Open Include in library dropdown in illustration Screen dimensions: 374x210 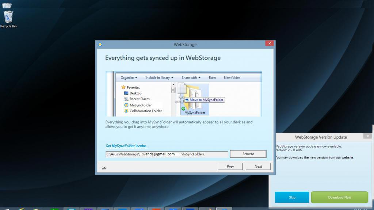(159, 77)
